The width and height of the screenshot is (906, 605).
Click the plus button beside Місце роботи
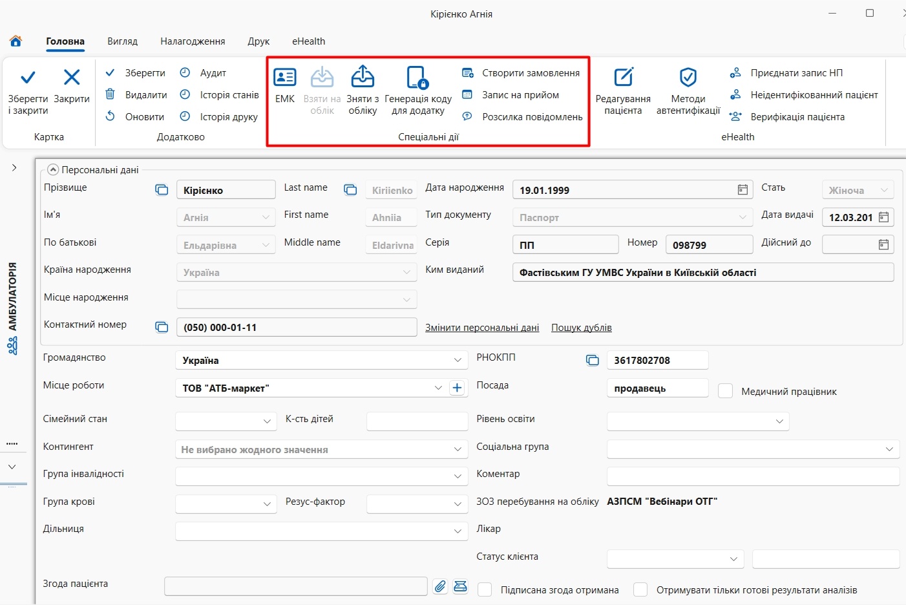tap(457, 388)
